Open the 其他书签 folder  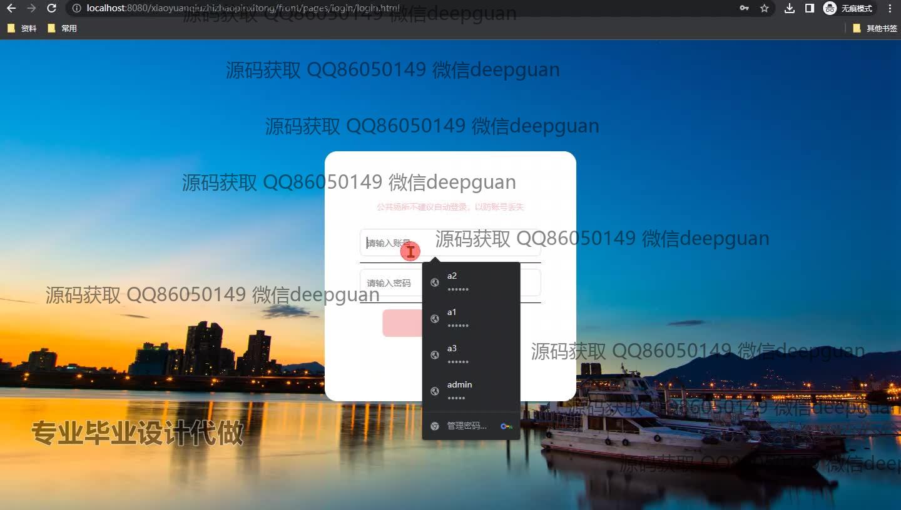875,28
